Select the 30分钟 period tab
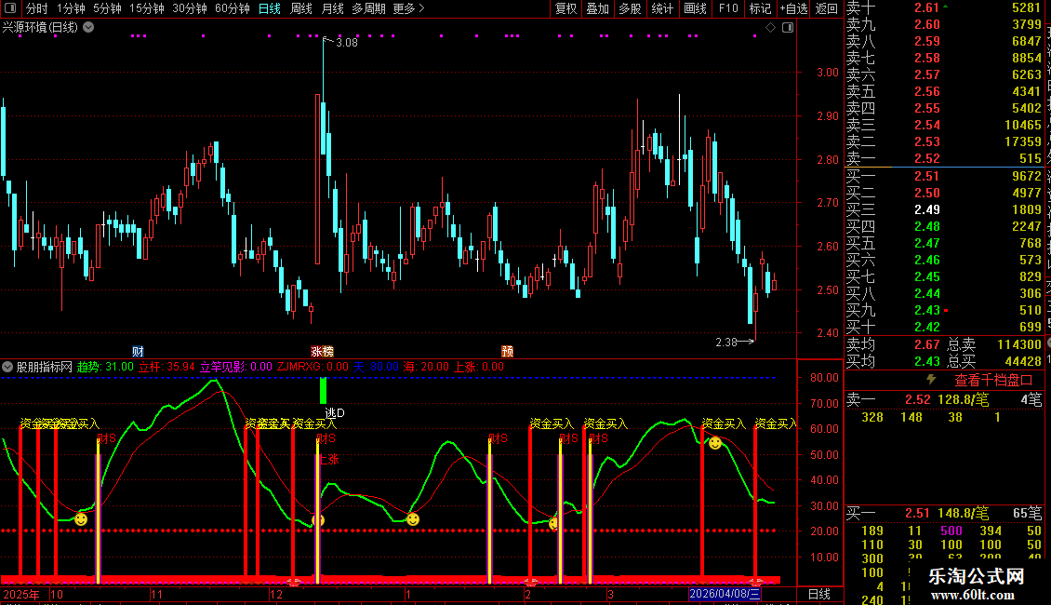This screenshot has width=1051, height=605. [x=190, y=8]
